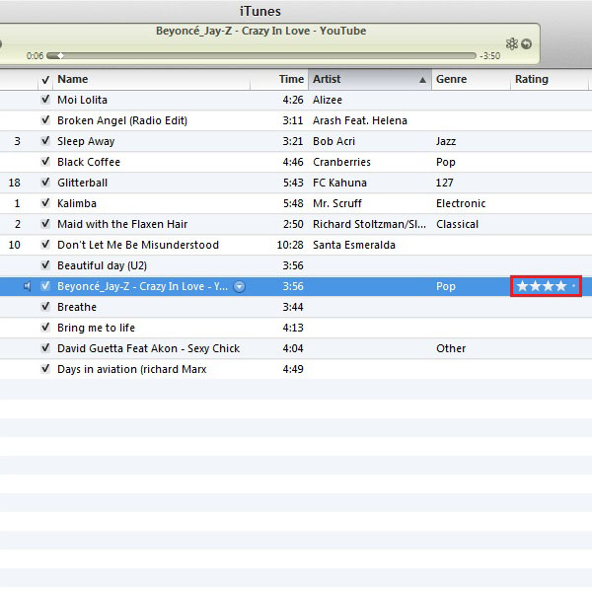The width and height of the screenshot is (592, 592).
Task: Click artist Arash Feat. Helena cell
Action: coord(360,120)
